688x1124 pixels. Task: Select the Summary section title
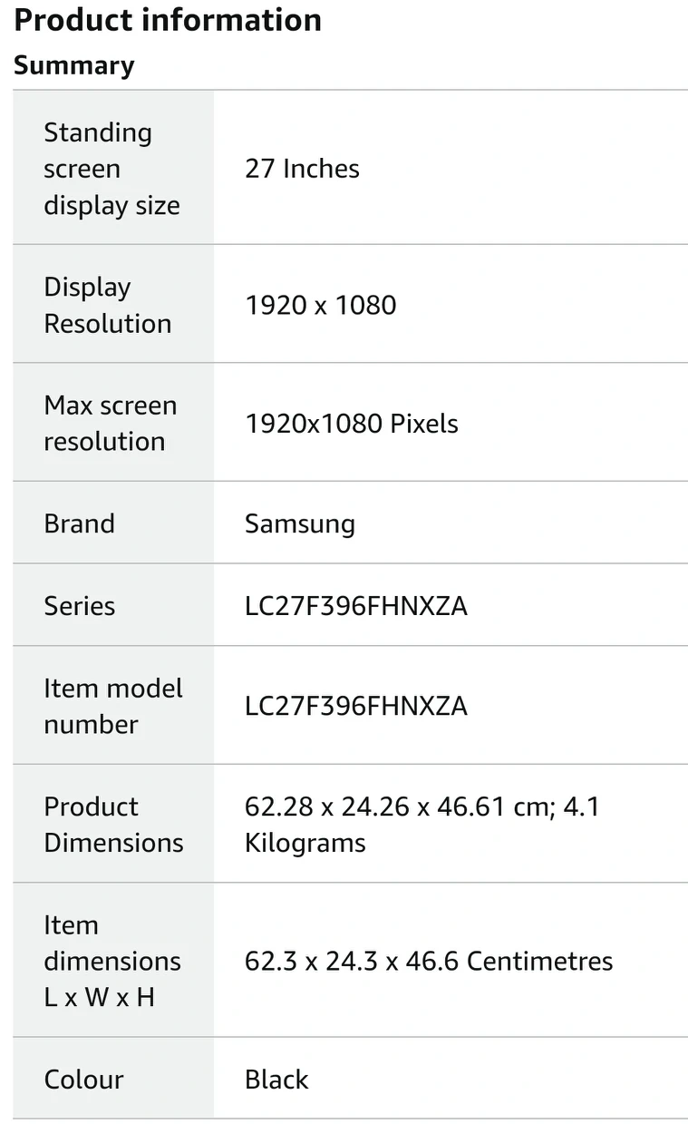pyautogui.click(x=74, y=65)
